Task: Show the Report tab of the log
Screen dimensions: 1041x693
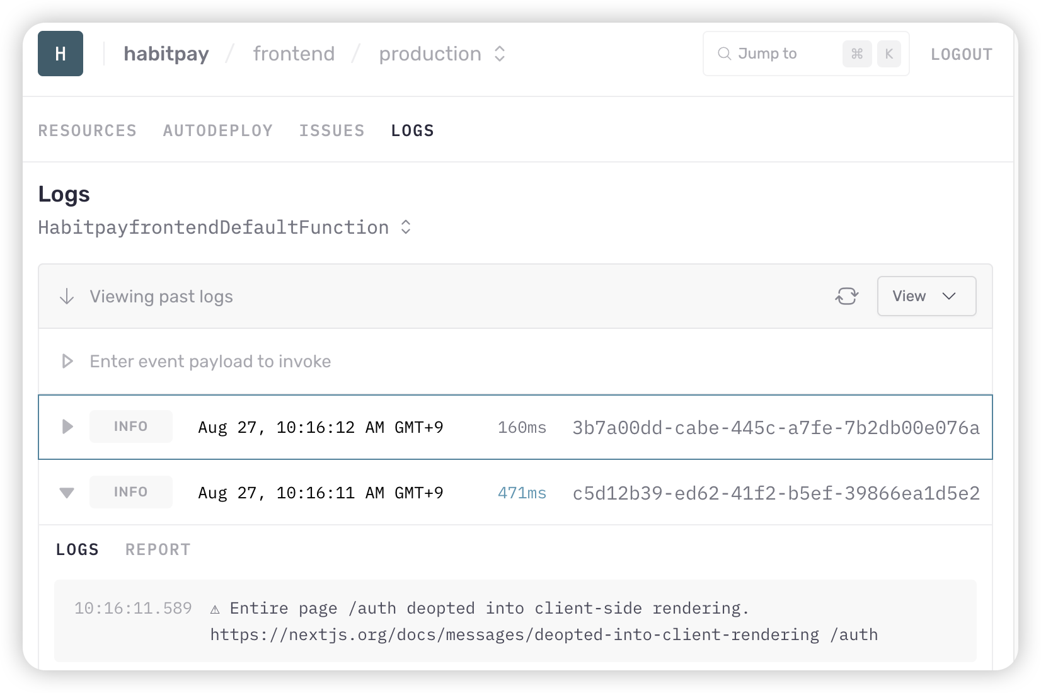Action: [158, 549]
